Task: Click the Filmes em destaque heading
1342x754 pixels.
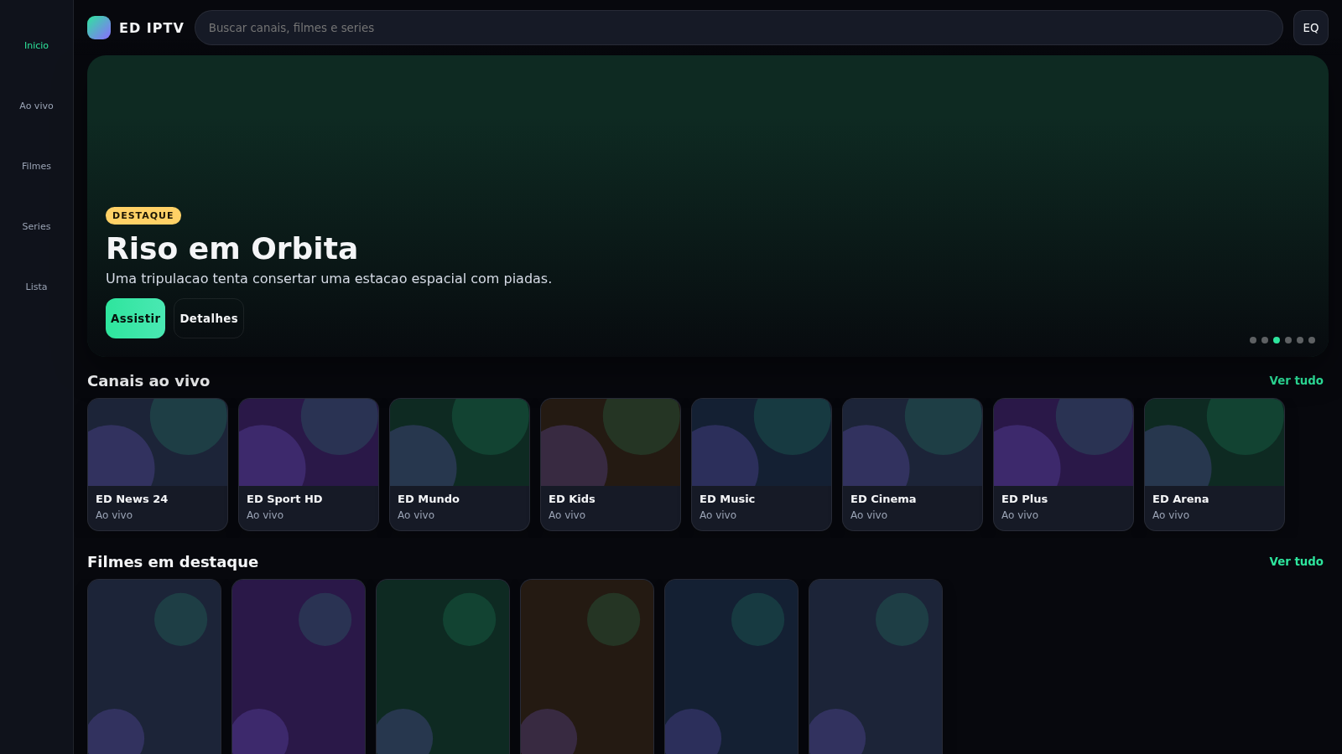Action: [x=173, y=562]
